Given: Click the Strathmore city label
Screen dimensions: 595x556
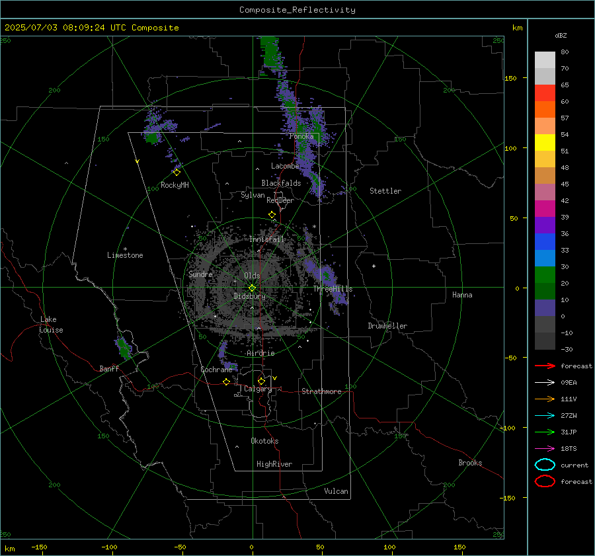Looking at the screenshot, I should (x=321, y=391).
